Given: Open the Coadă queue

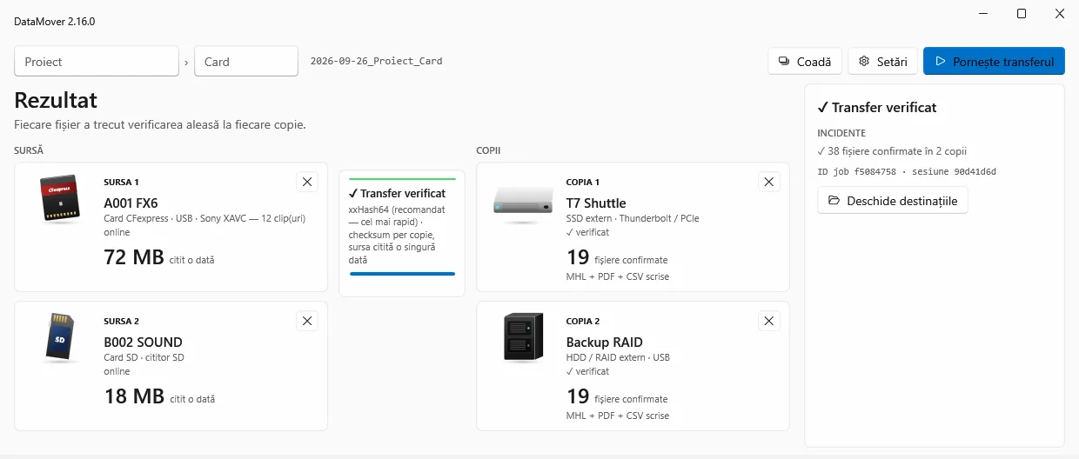Looking at the screenshot, I should click(805, 62).
